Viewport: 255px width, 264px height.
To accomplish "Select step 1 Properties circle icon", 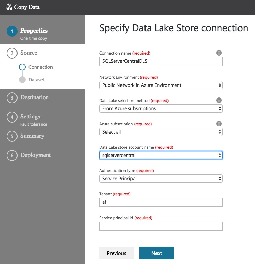I will click(x=12, y=32).
